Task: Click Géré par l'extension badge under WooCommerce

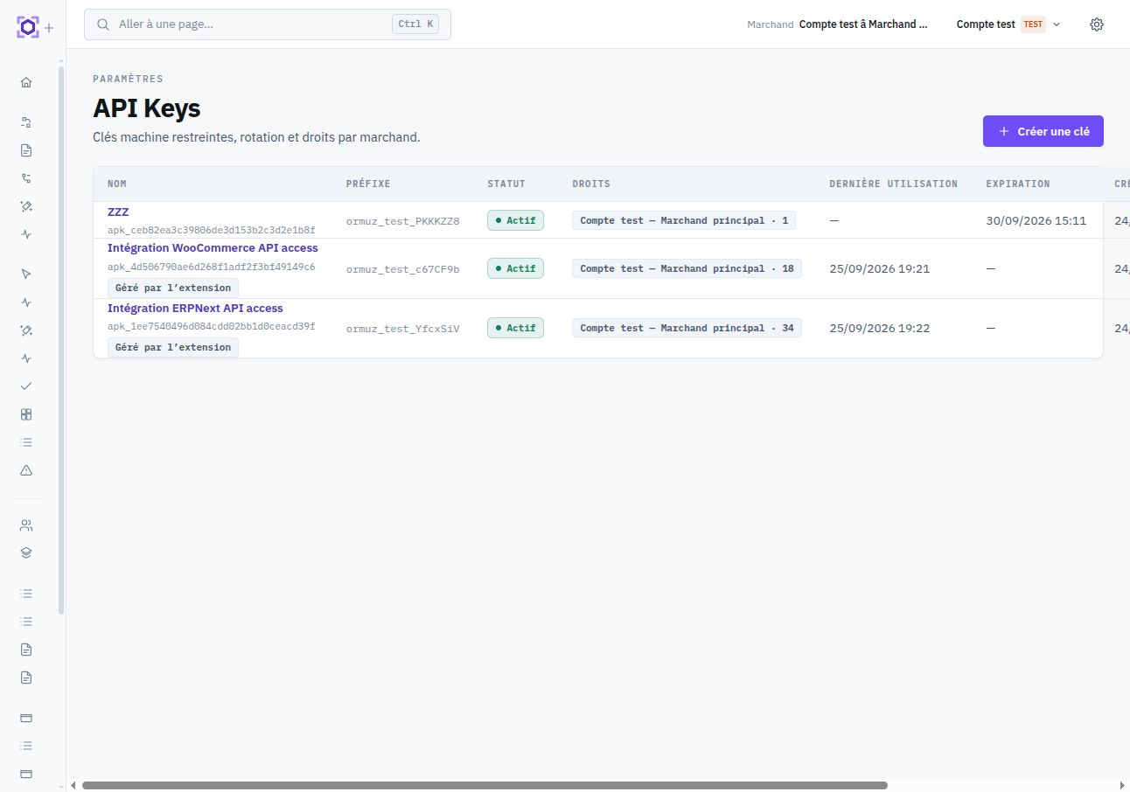Action: (x=173, y=288)
